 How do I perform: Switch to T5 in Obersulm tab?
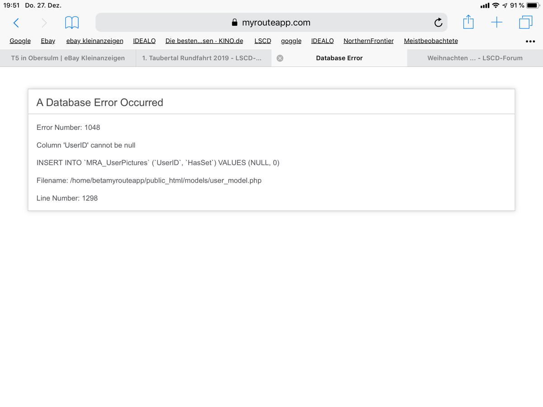coord(68,58)
